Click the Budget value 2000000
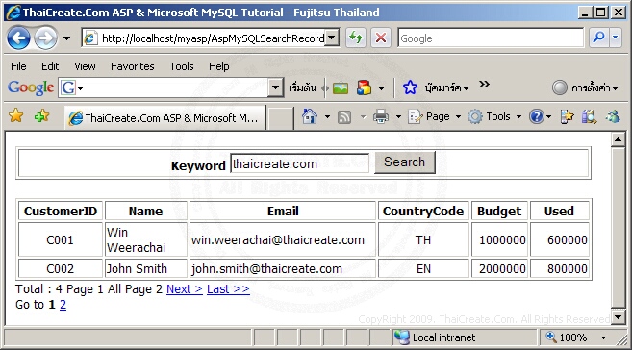632x350 pixels. [502, 268]
